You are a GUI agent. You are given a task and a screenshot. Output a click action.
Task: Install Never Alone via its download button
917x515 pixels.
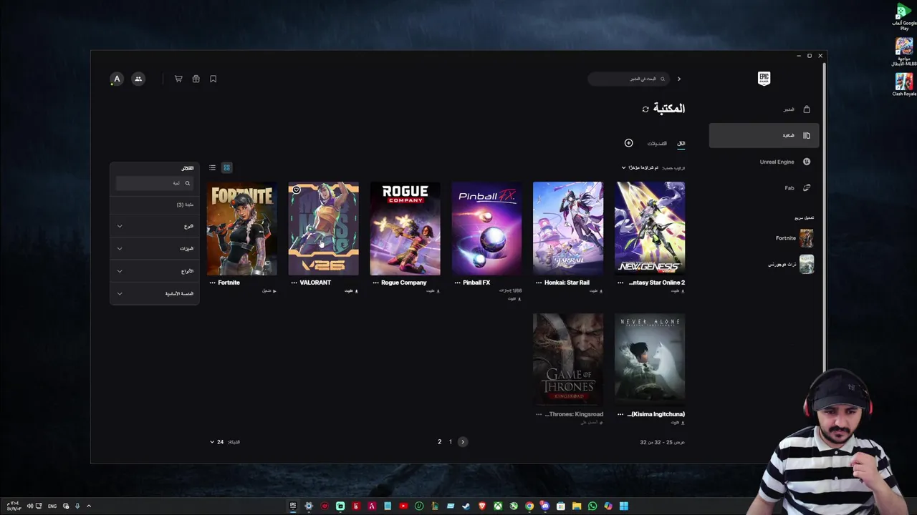point(677,423)
